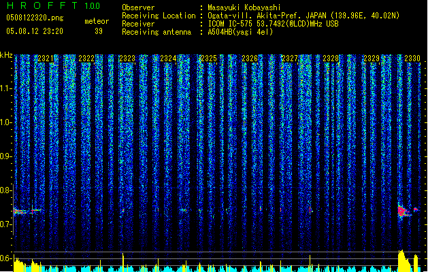Click the 1.1 kHz frequency label

tap(5, 88)
